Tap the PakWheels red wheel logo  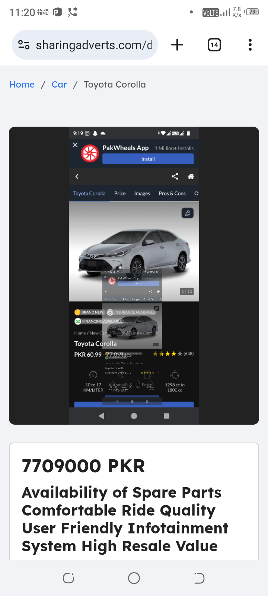(x=90, y=153)
